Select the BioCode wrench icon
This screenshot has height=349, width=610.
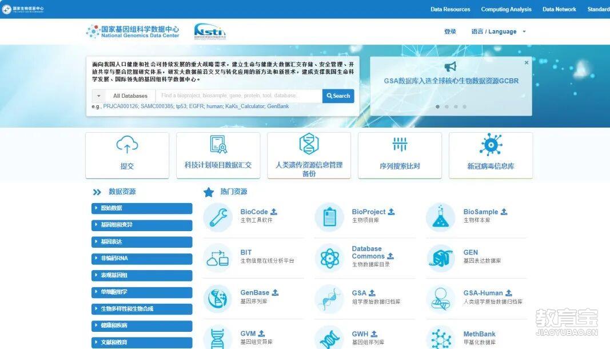point(219,216)
